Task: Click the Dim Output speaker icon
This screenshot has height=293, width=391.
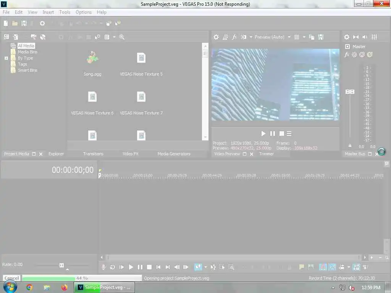Action: click(x=365, y=37)
